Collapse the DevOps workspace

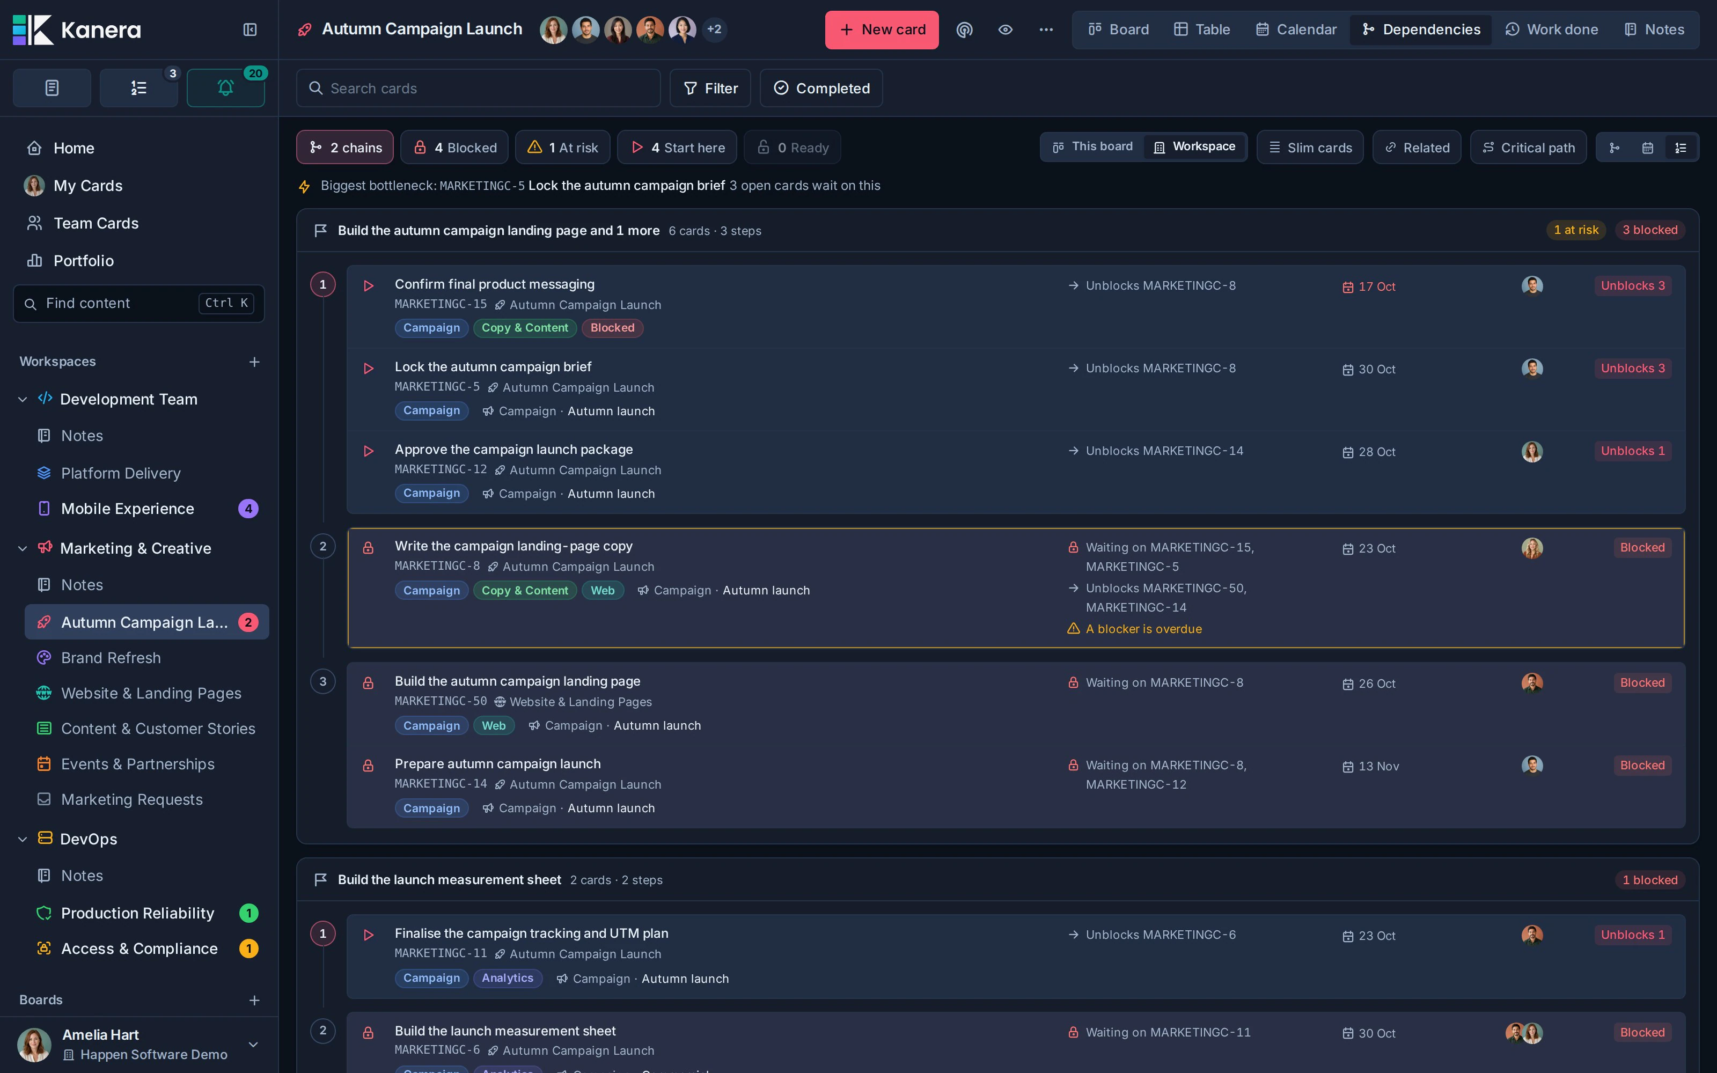tap(23, 840)
